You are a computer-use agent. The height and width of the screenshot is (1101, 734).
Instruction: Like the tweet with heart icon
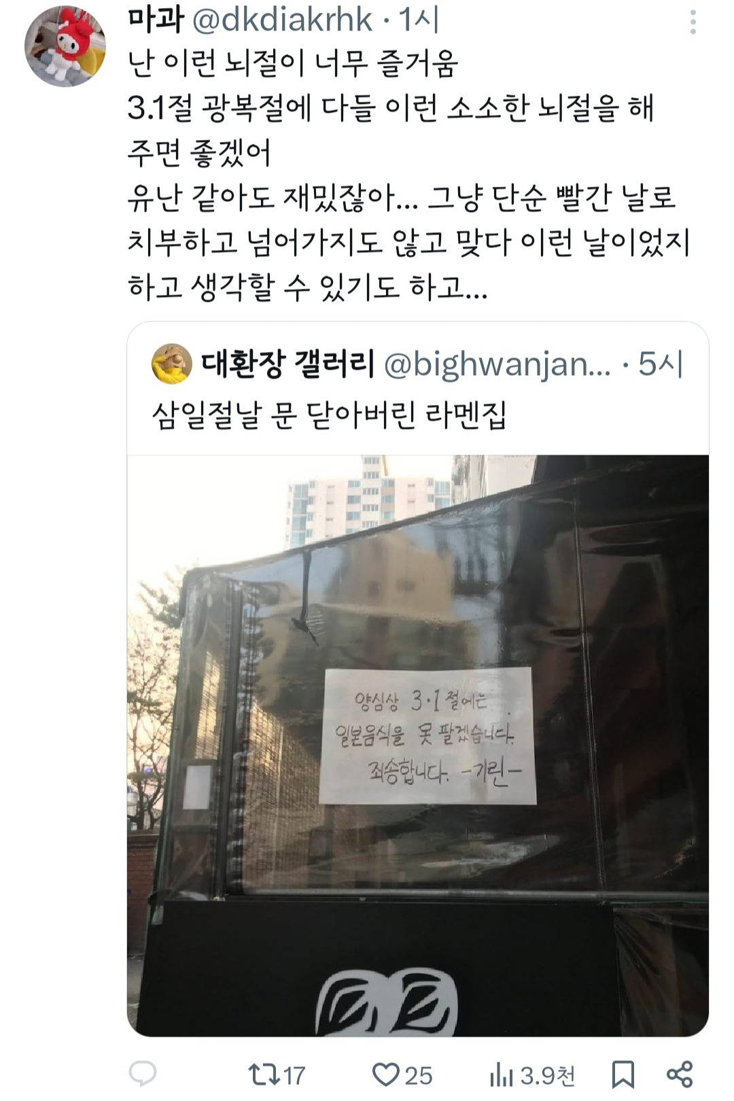[x=385, y=1074]
